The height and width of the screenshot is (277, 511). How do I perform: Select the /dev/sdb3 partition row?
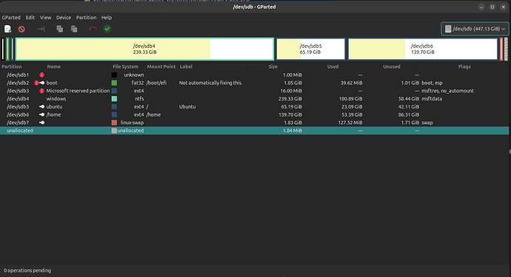click(x=254, y=91)
